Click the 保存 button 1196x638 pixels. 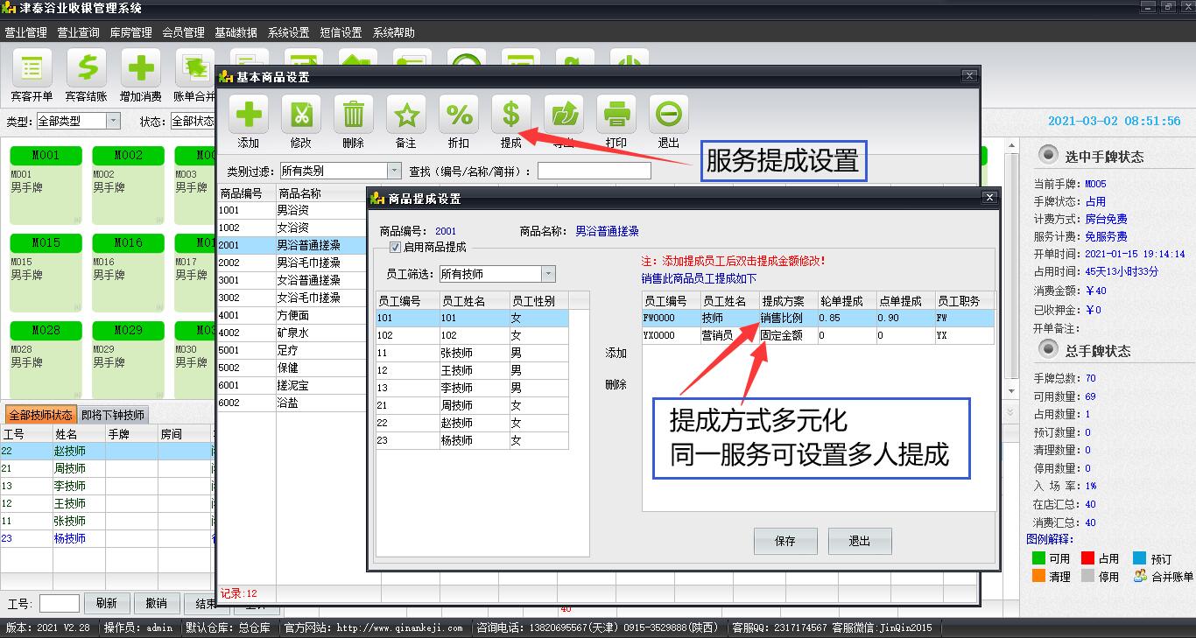point(784,541)
